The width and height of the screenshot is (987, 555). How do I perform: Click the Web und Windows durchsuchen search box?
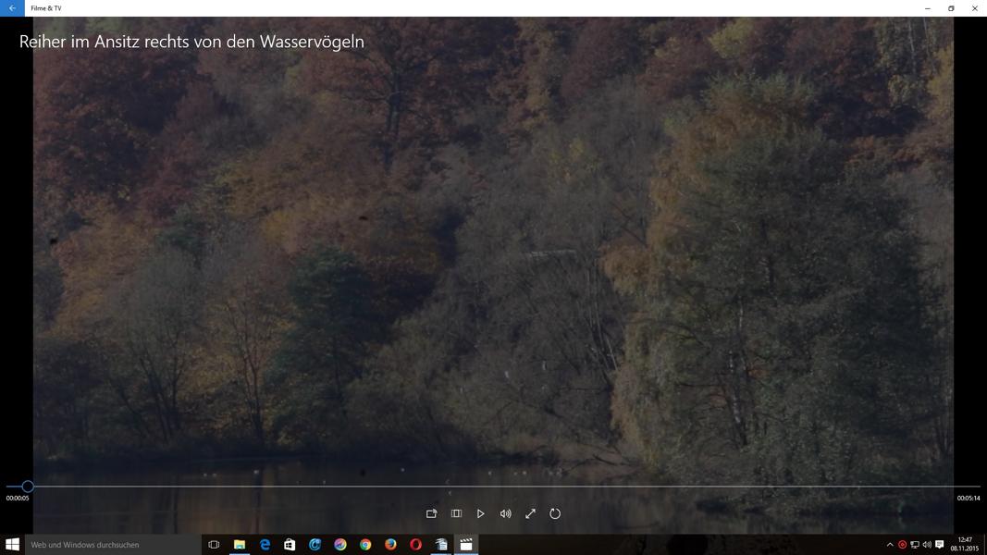[113, 544]
